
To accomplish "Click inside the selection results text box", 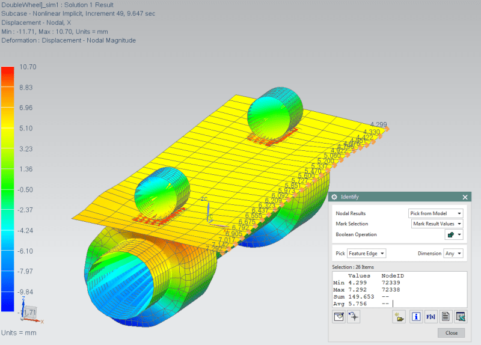I will [x=399, y=290].
